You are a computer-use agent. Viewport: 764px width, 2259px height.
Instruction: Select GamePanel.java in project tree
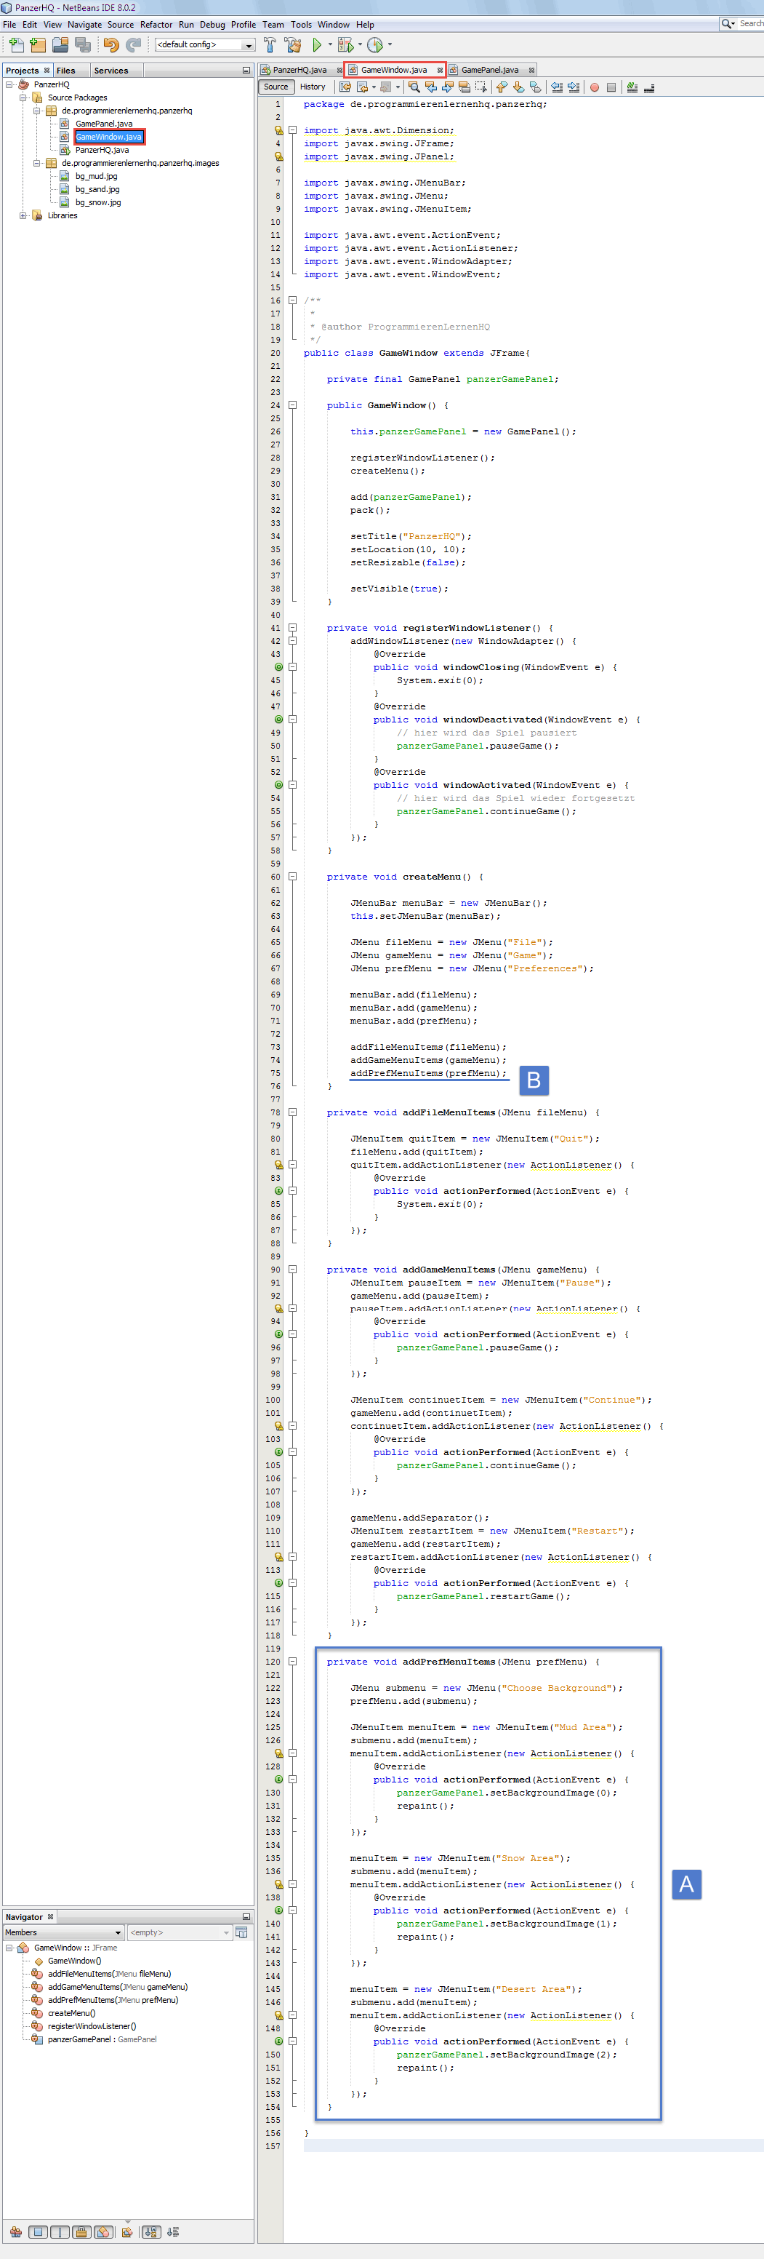click(x=103, y=124)
